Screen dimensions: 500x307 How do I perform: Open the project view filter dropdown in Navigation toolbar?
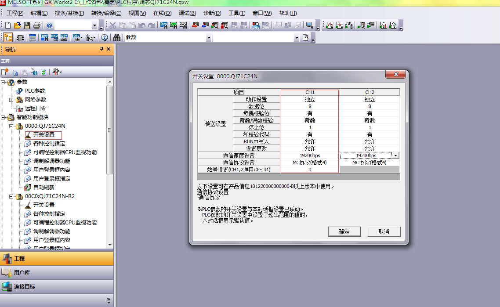57,72
